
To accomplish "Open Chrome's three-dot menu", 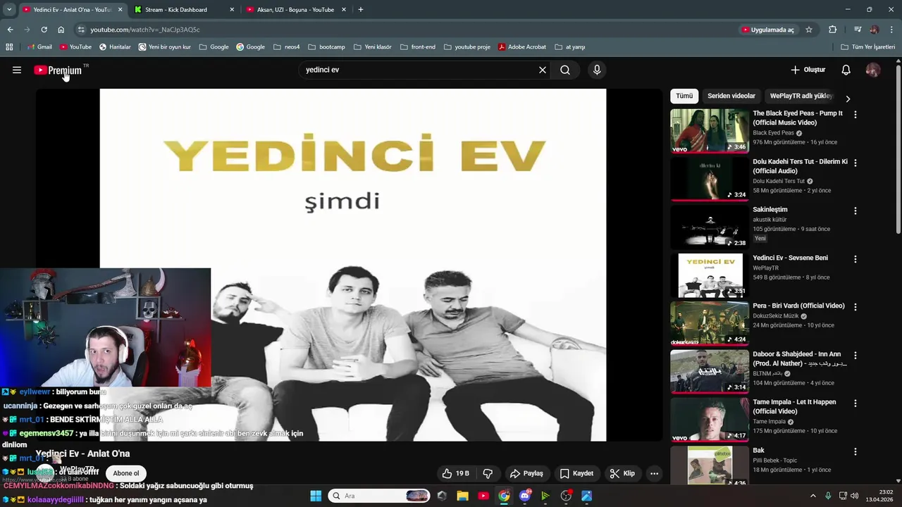I will coord(891,30).
